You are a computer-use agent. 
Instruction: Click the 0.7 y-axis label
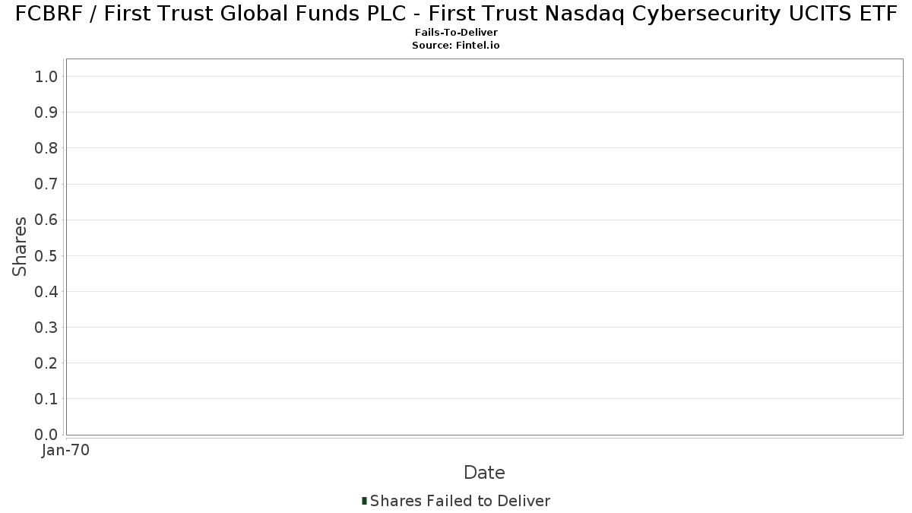(x=46, y=184)
